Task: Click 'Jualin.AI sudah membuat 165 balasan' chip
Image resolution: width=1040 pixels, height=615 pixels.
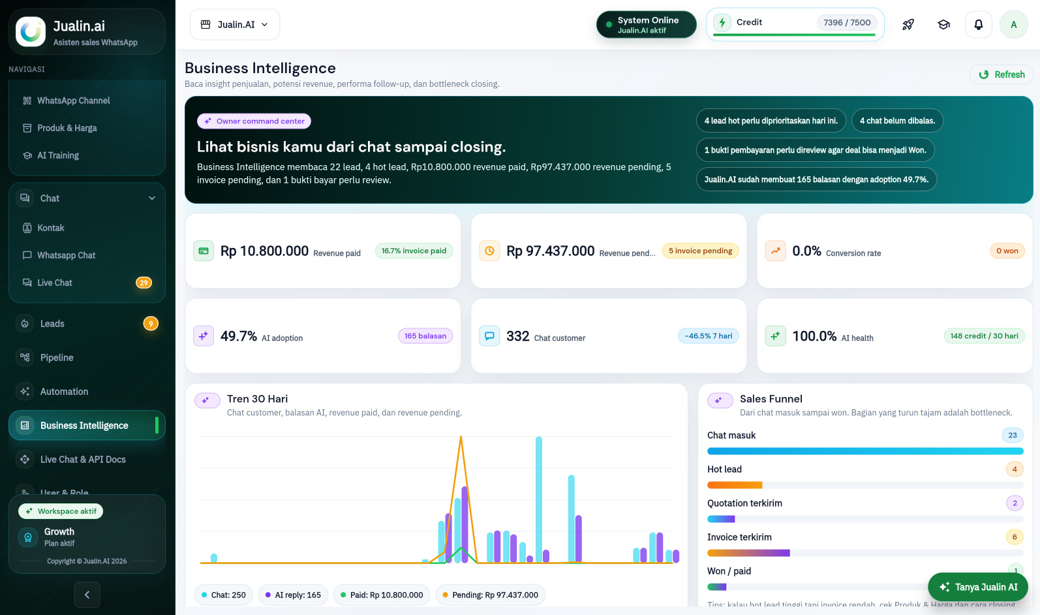Action: 816,180
